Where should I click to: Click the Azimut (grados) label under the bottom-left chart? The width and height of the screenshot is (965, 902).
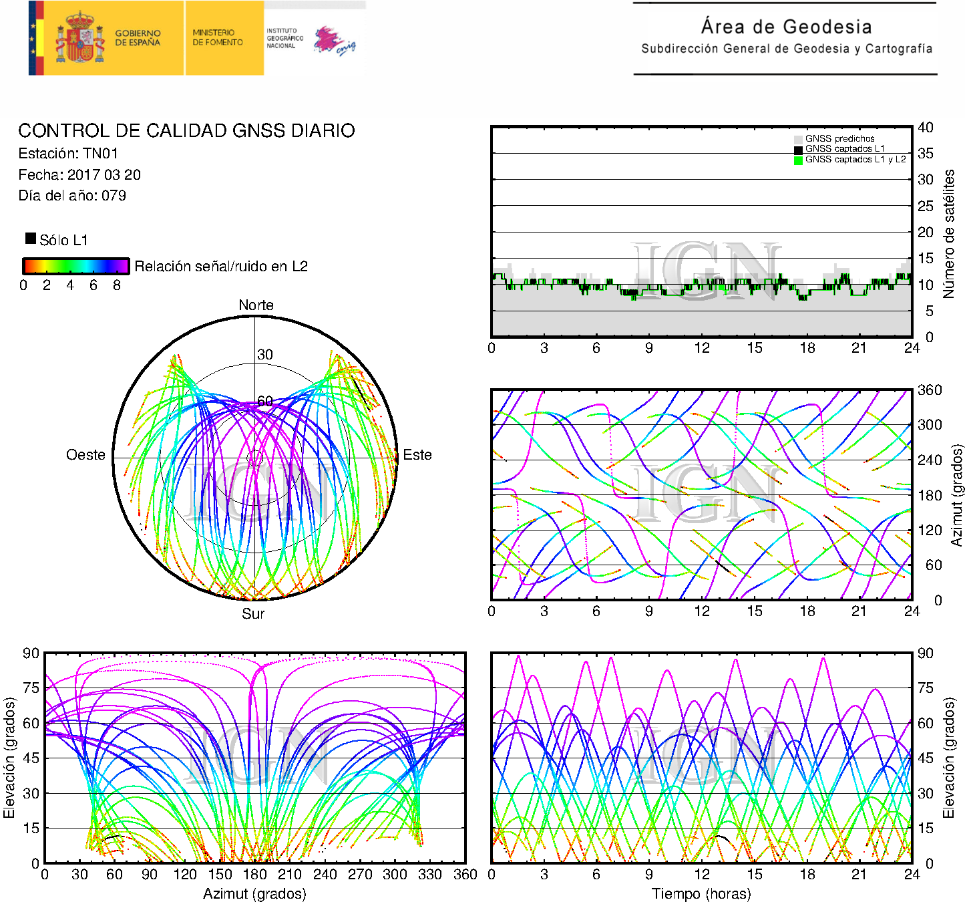click(x=254, y=893)
